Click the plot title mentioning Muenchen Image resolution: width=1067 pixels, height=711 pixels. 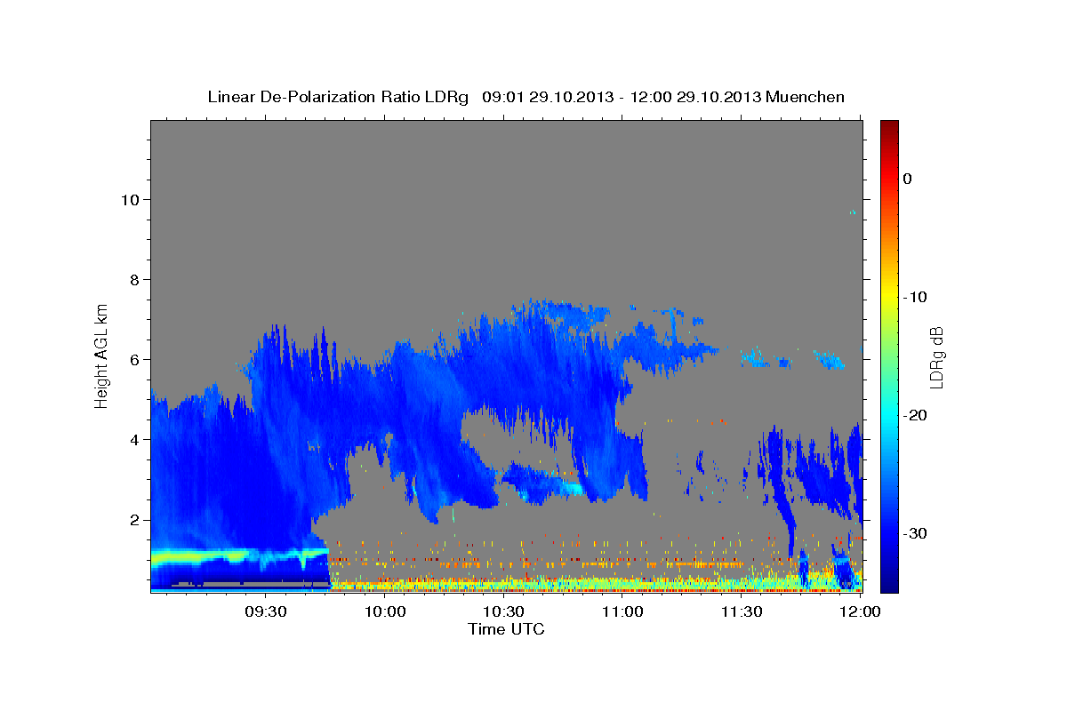[525, 97]
